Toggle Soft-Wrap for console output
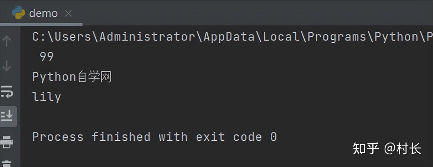Viewport: 433px width, 167px height. click(x=6, y=92)
